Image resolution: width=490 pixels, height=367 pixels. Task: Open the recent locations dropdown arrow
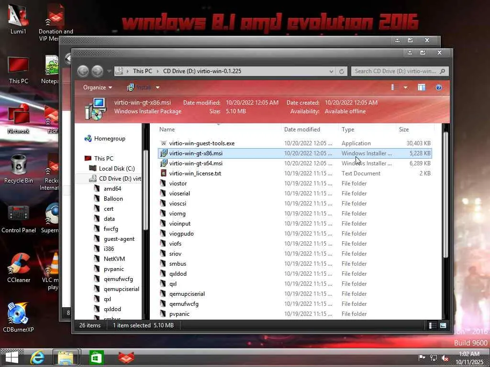(x=109, y=71)
